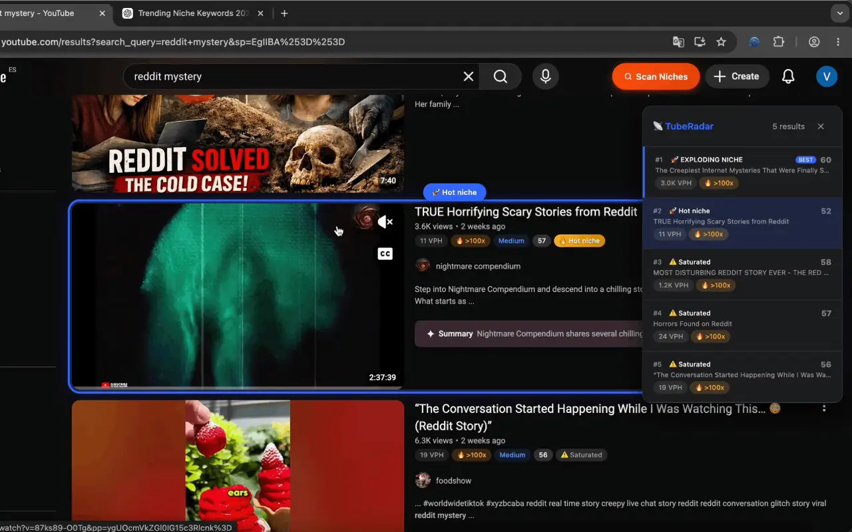Open the Chrome extensions puzzle icon
This screenshot has height=532, width=852.
pyautogui.click(x=779, y=42)
